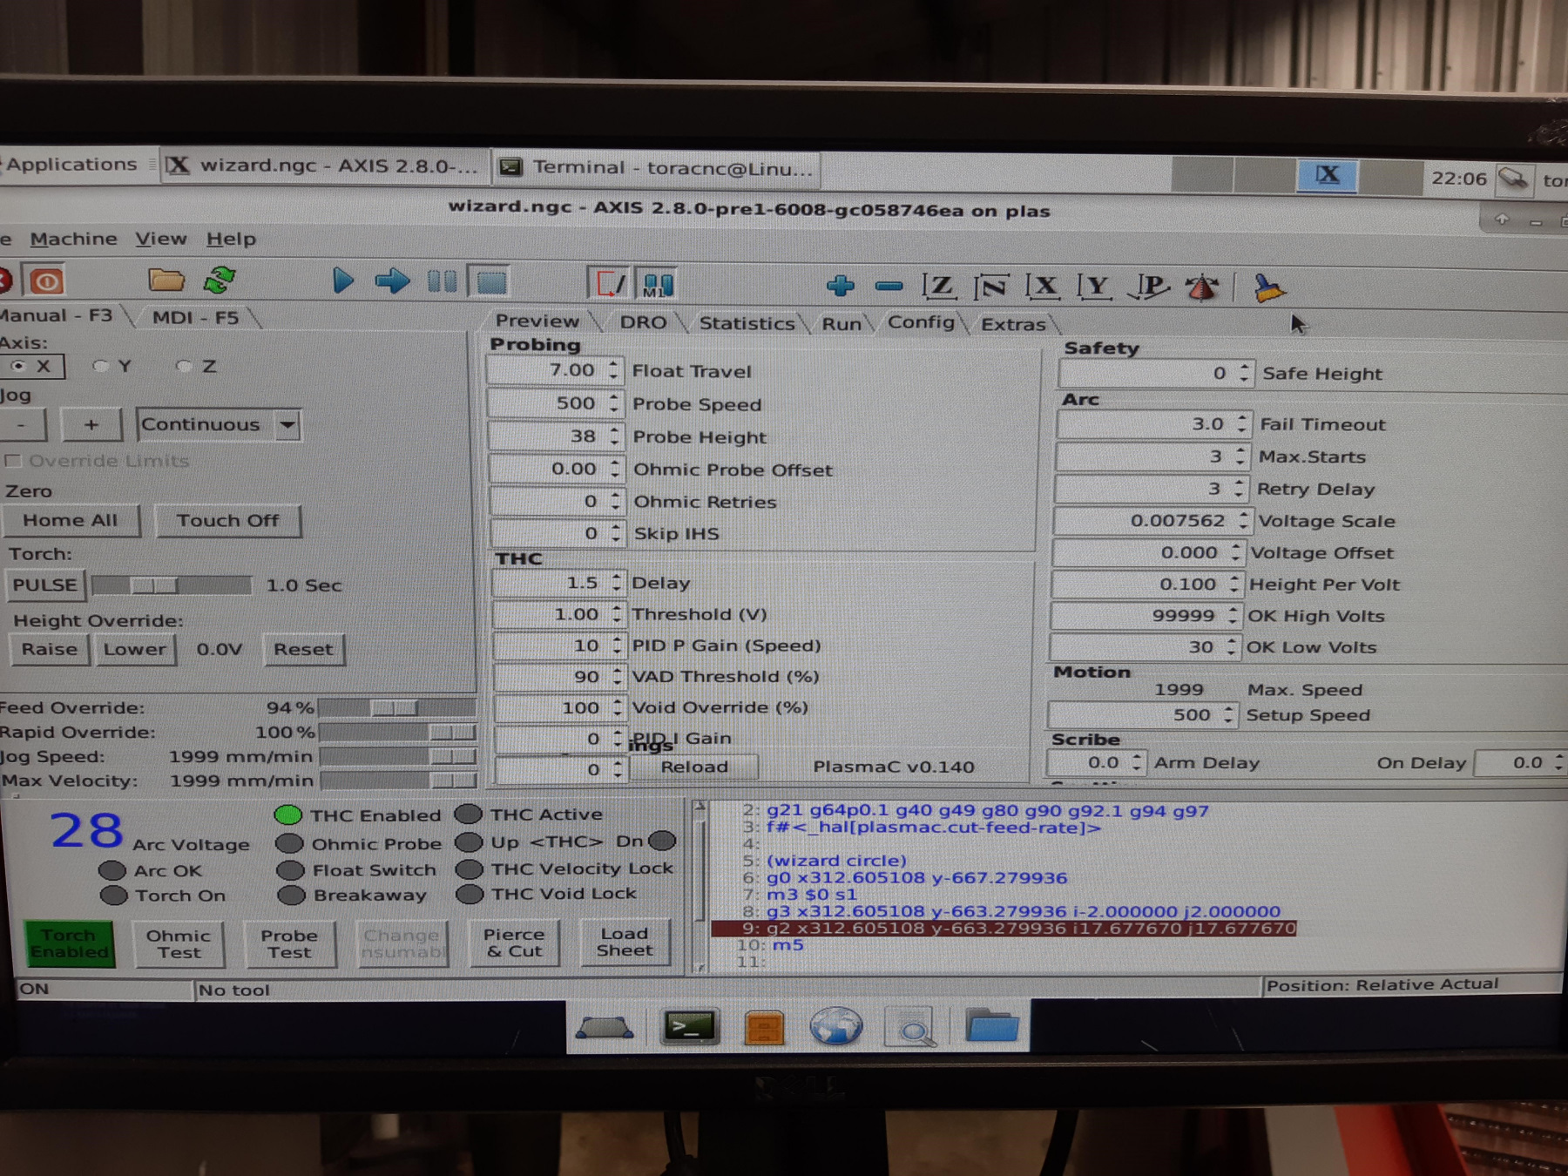Adjust the Safe Height stepper arrows
The image size is (1568, 1176).
coord(1245,373)
